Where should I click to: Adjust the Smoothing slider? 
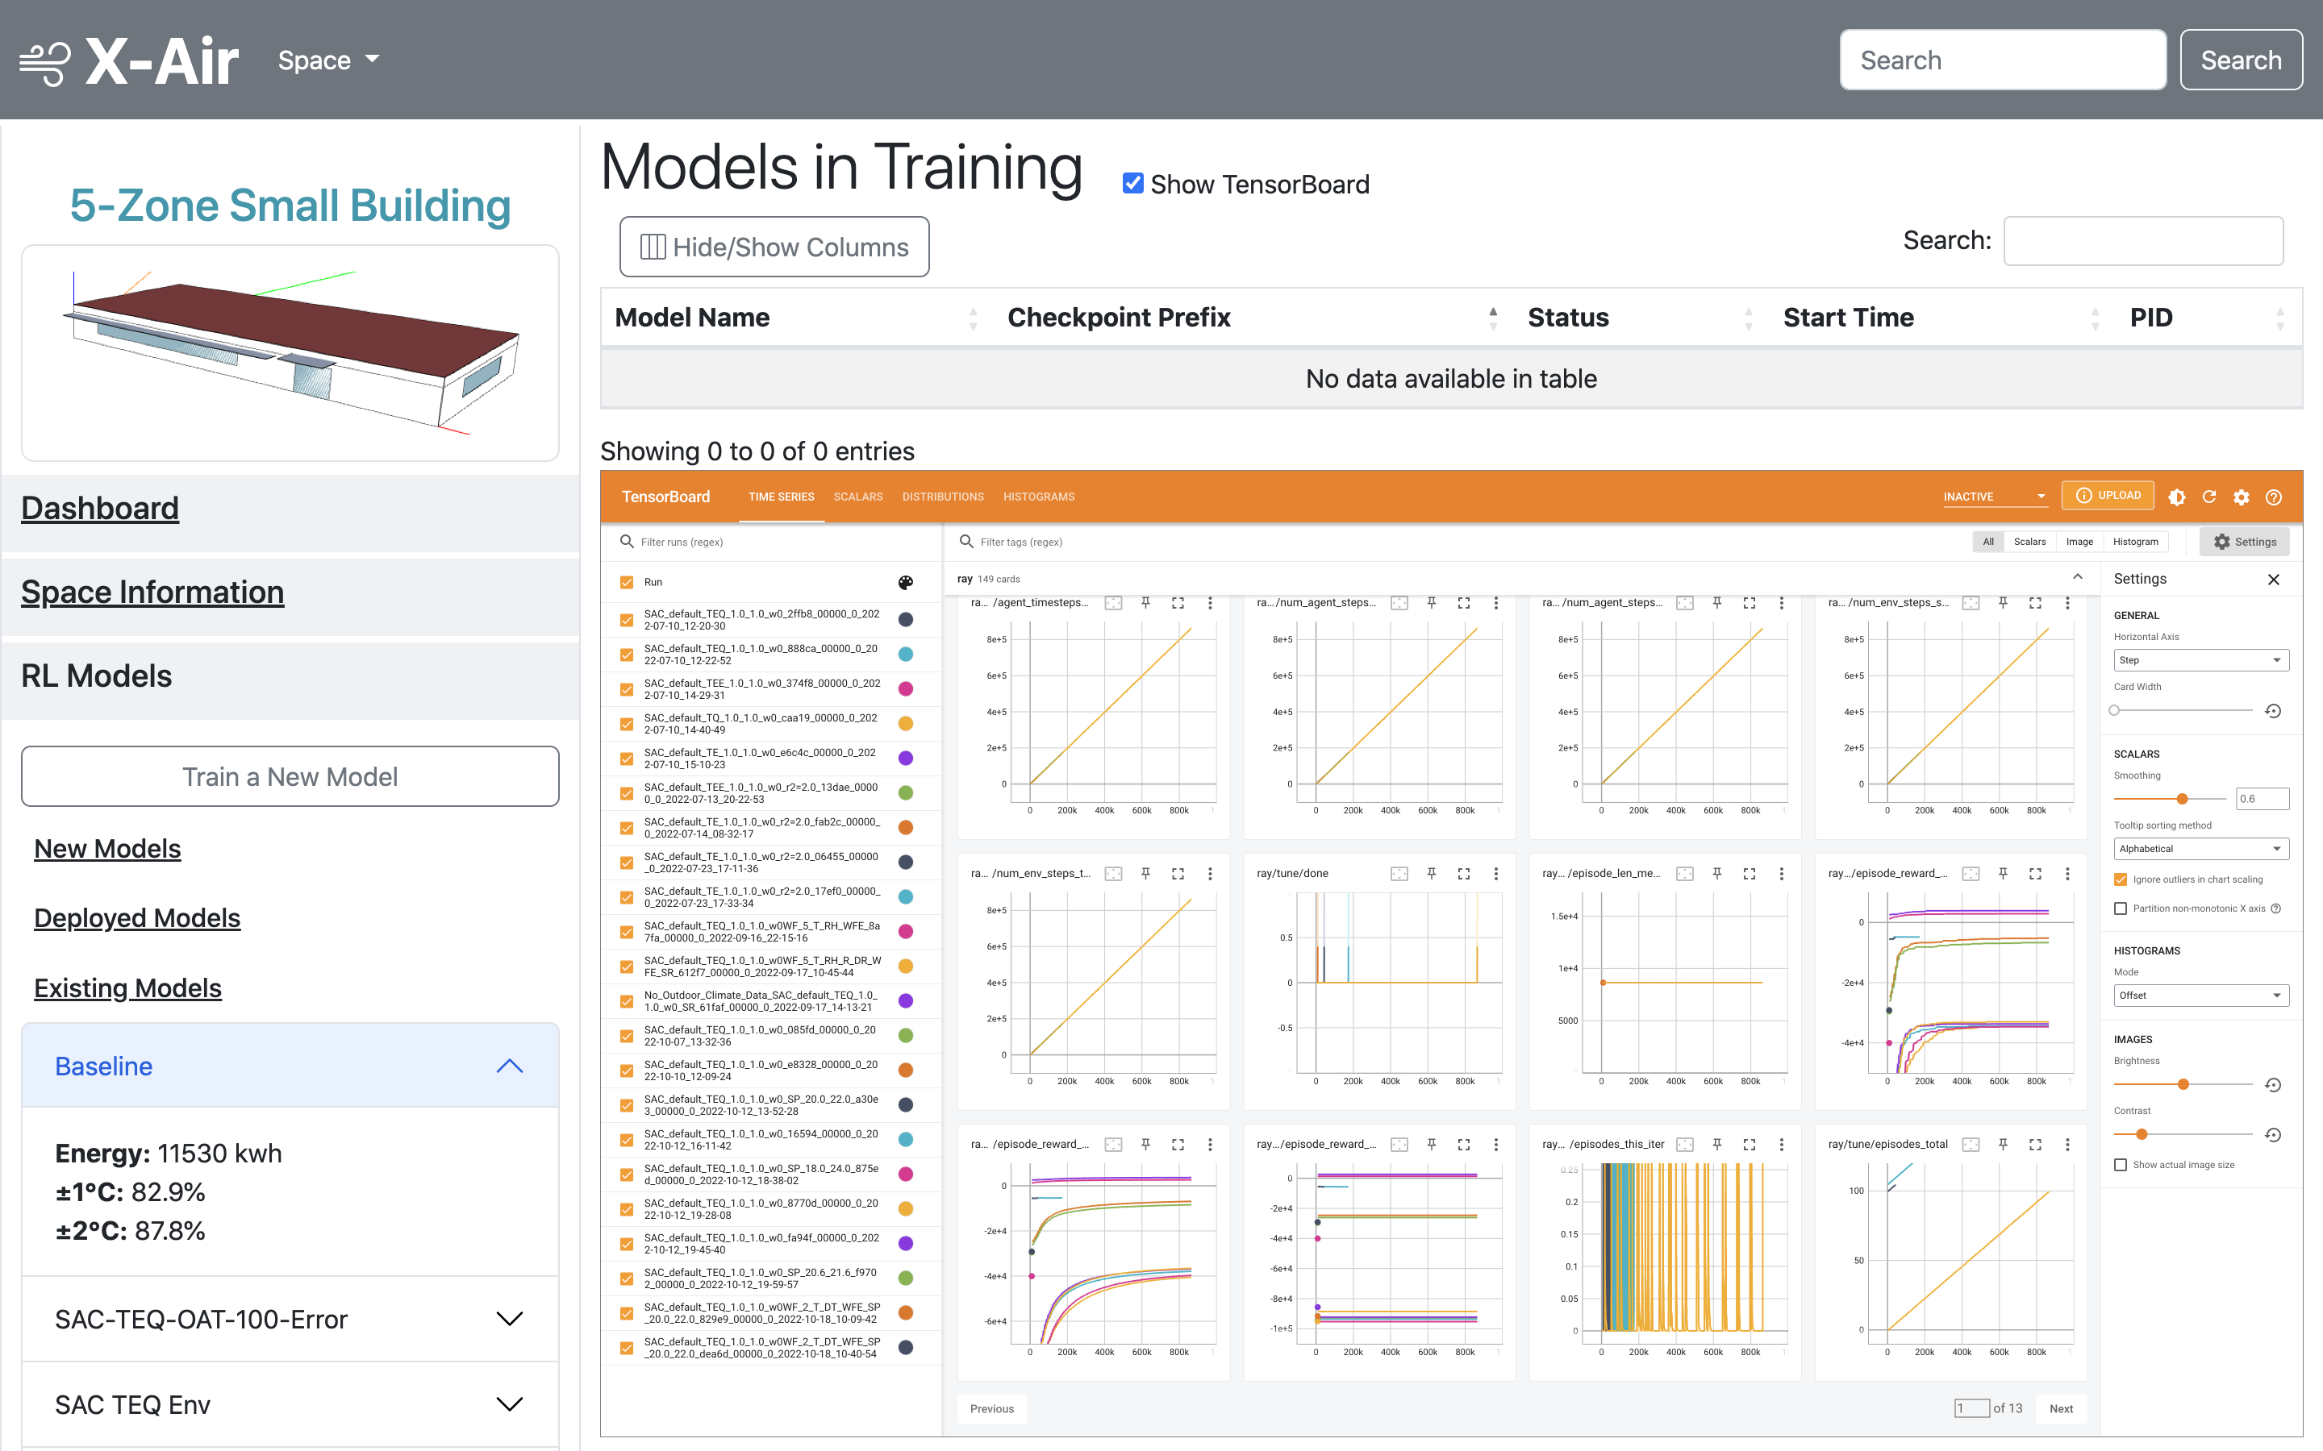coord(2171,800)
